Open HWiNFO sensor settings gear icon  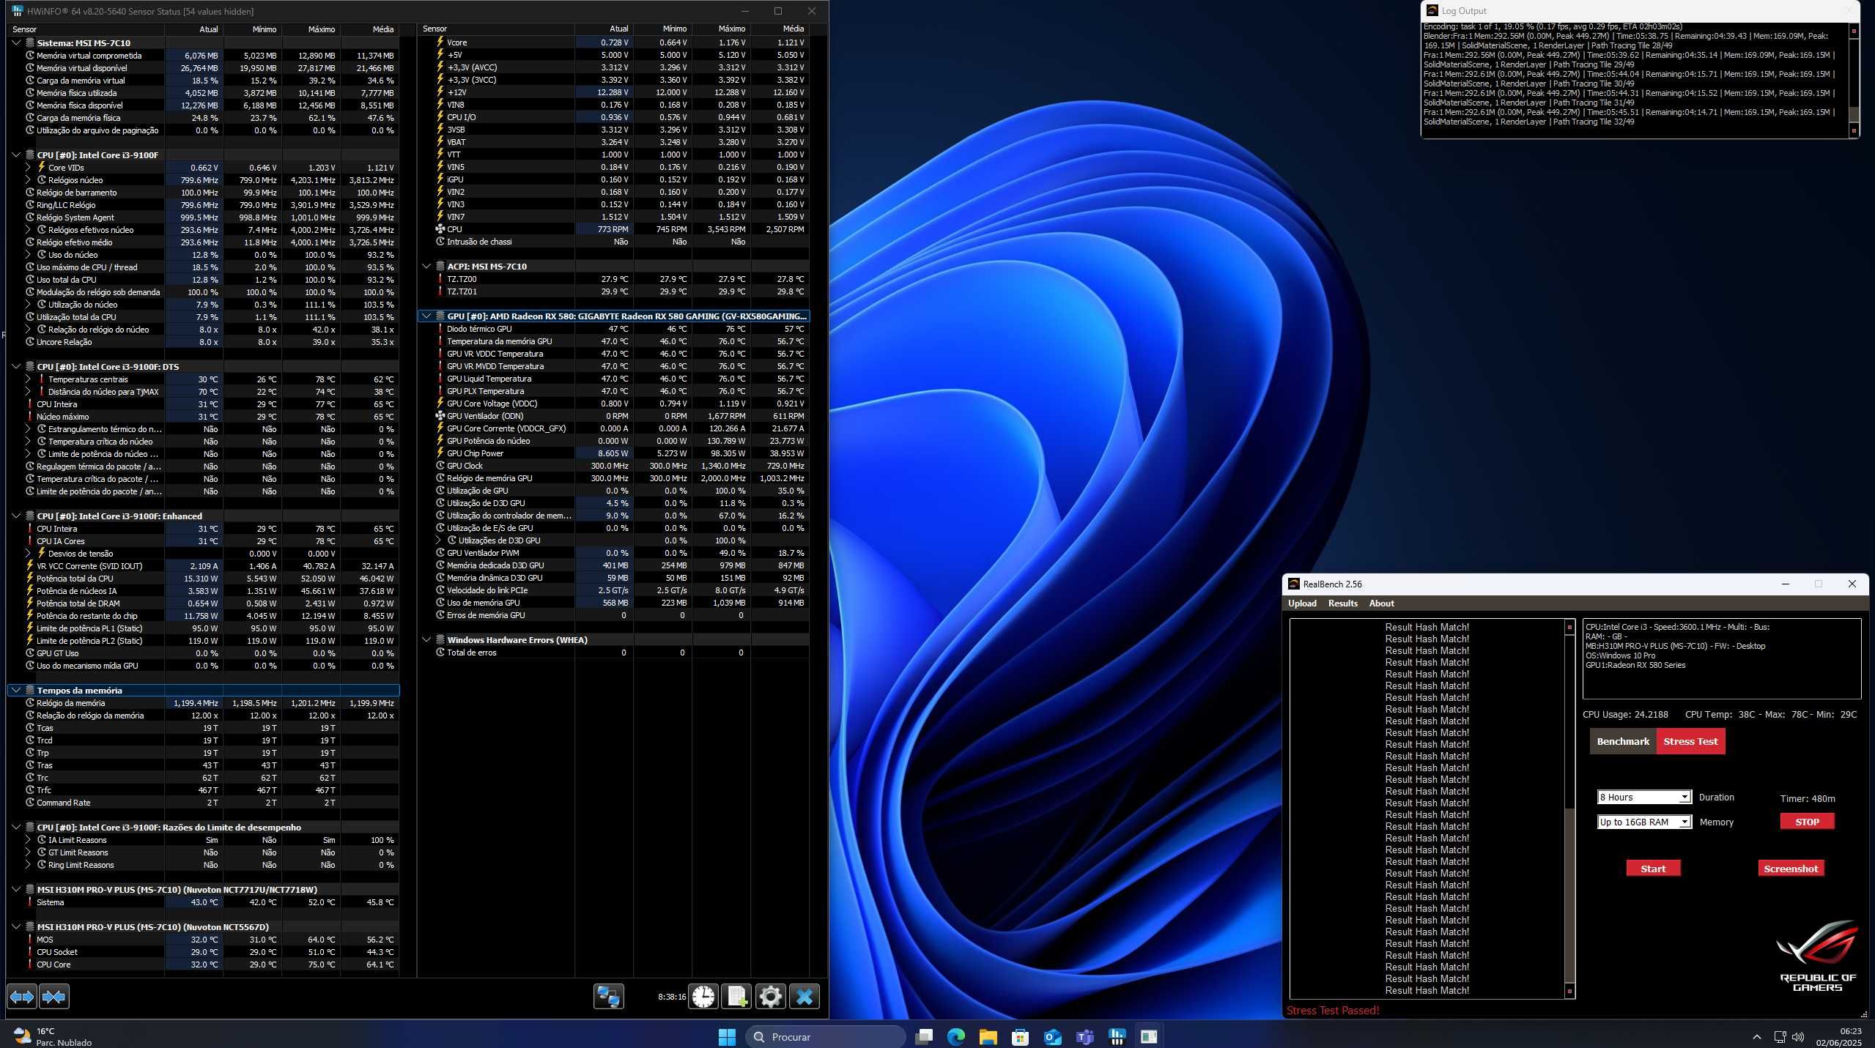coord(770,997)
